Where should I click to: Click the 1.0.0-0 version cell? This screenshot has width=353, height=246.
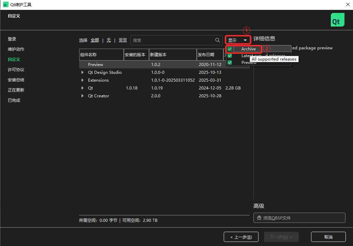click(158, 72)
